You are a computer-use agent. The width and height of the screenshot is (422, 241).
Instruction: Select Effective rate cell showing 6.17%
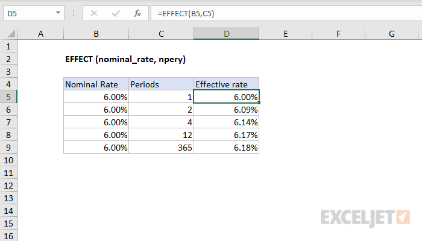(x=226, y=135)
